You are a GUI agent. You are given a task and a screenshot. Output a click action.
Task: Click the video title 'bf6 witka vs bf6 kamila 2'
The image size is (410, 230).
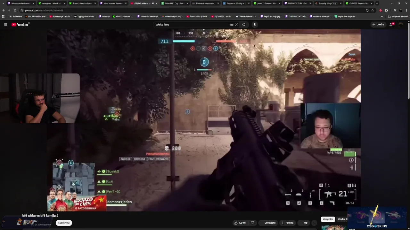(40, 216)
